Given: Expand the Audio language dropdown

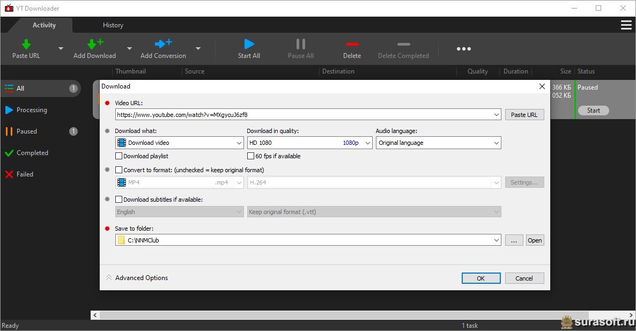Looking at the screenshot, I should [438, 143].
